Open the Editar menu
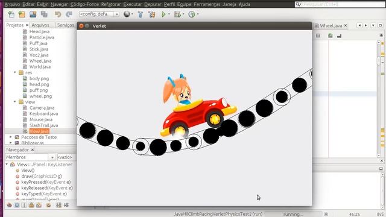Viewport: 386px width, 217px height. tap(28, 4)
